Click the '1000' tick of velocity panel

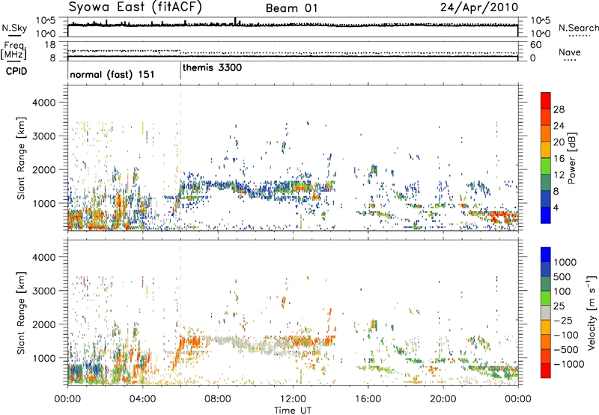tap(43, 358)
